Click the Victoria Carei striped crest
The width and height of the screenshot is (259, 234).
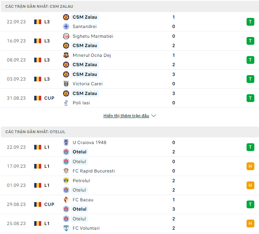tap(66, 84)
